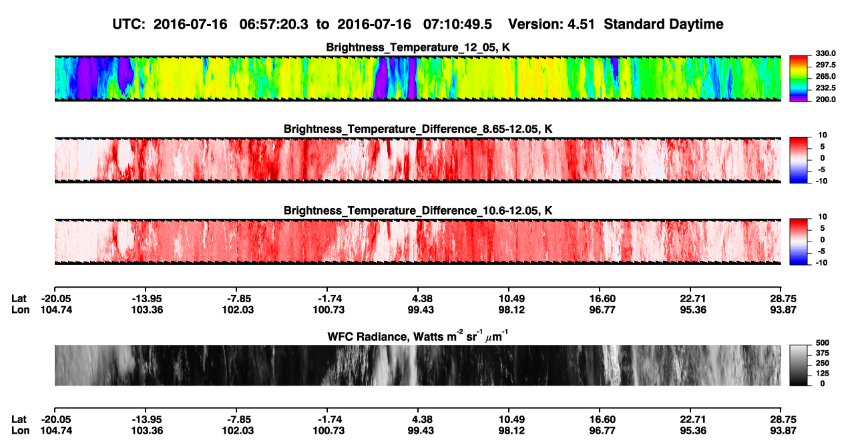
Task: Click longitude 93.87 on the bottom axis
Action: coord(782,430)
